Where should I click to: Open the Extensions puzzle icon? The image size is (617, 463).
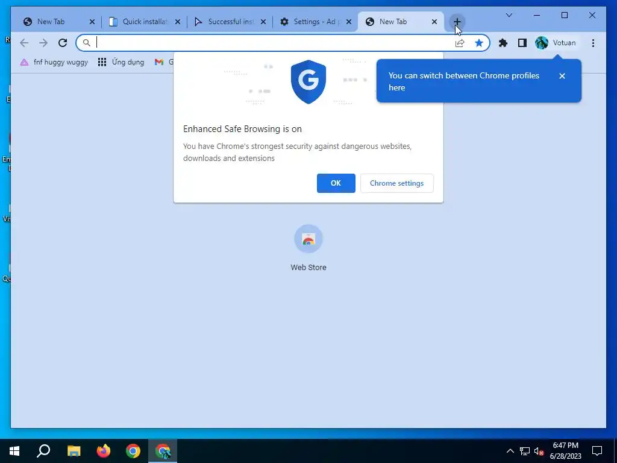click(503, 43)
